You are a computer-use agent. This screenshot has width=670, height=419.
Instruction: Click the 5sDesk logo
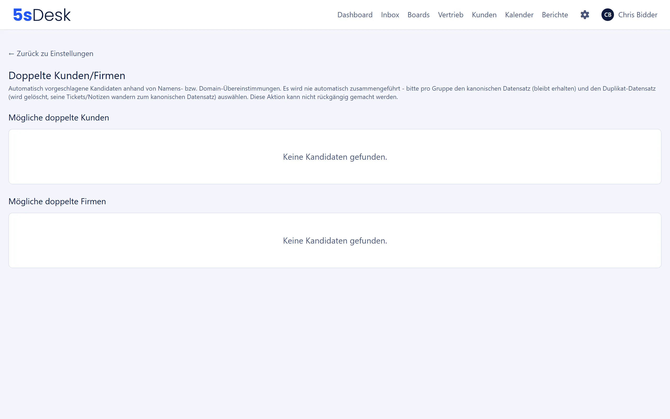42,15
